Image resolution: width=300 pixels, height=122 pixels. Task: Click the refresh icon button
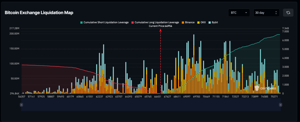point(288,13)
